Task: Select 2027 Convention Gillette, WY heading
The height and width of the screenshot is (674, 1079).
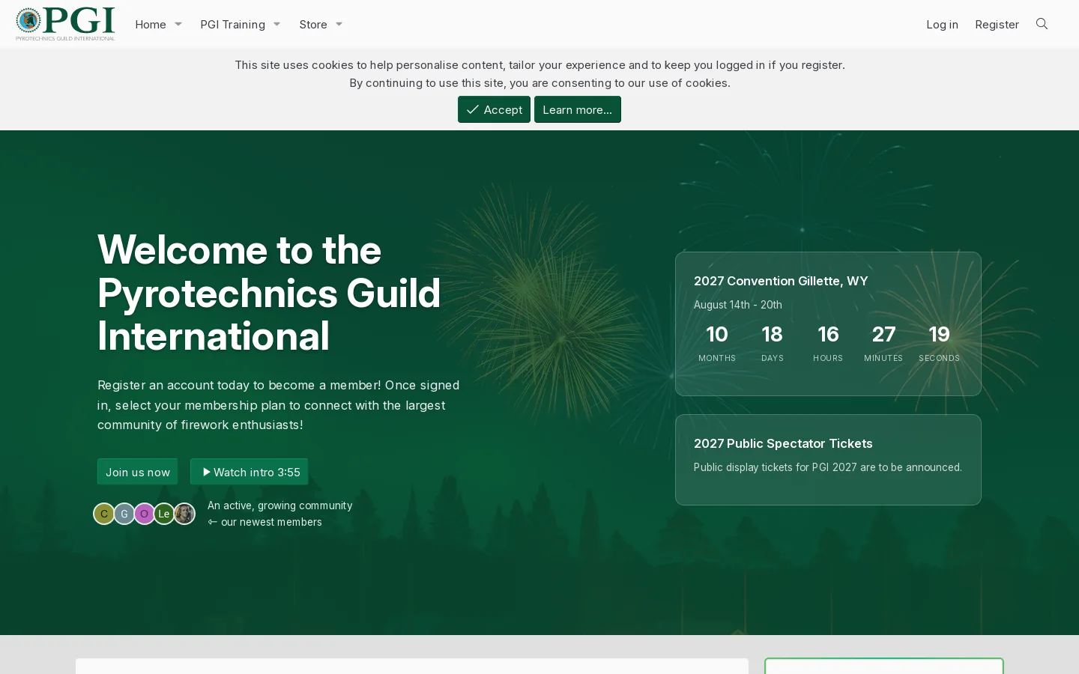Action: pos(781,281)
